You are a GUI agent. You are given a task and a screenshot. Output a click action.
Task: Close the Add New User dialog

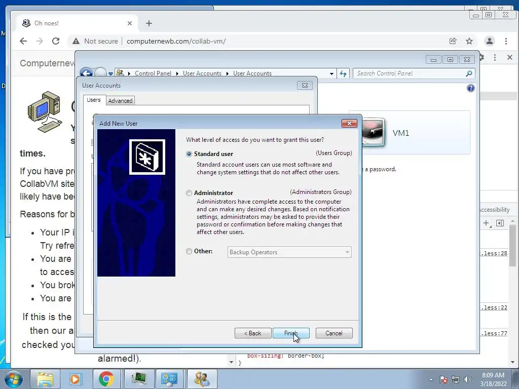(349, 124)
